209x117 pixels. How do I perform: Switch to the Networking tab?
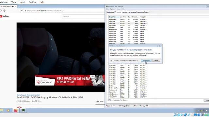140,12
